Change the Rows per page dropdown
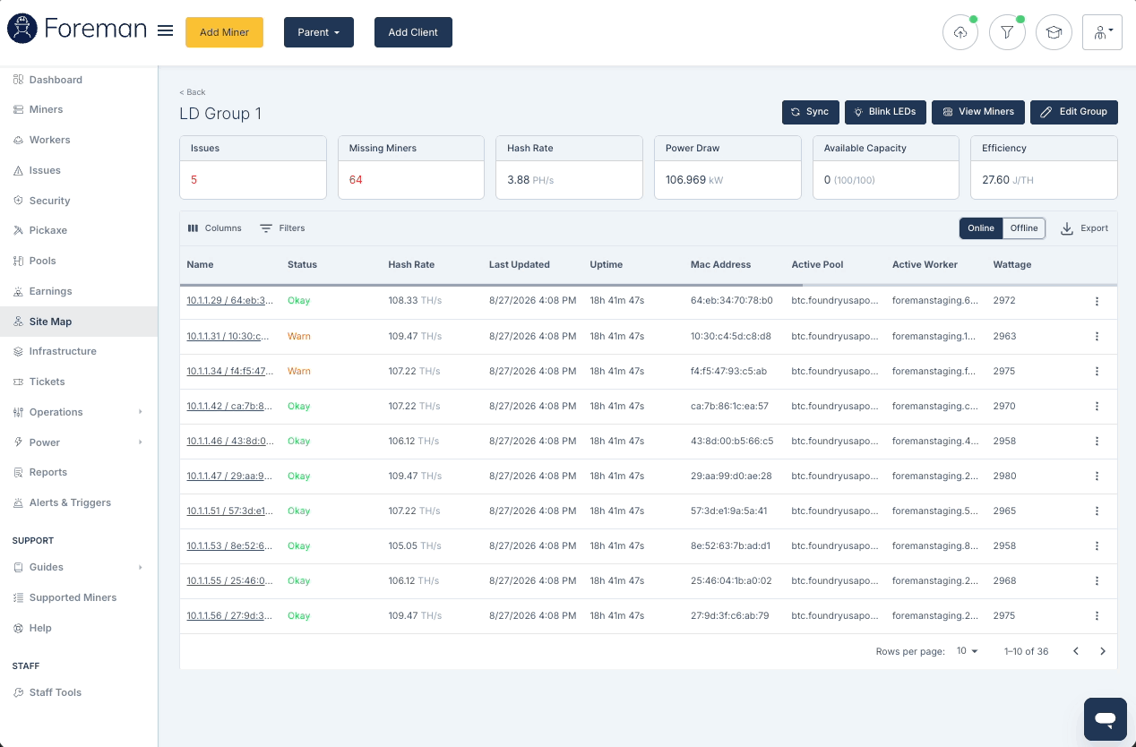The image size is (1136, 747). [968, 651]
